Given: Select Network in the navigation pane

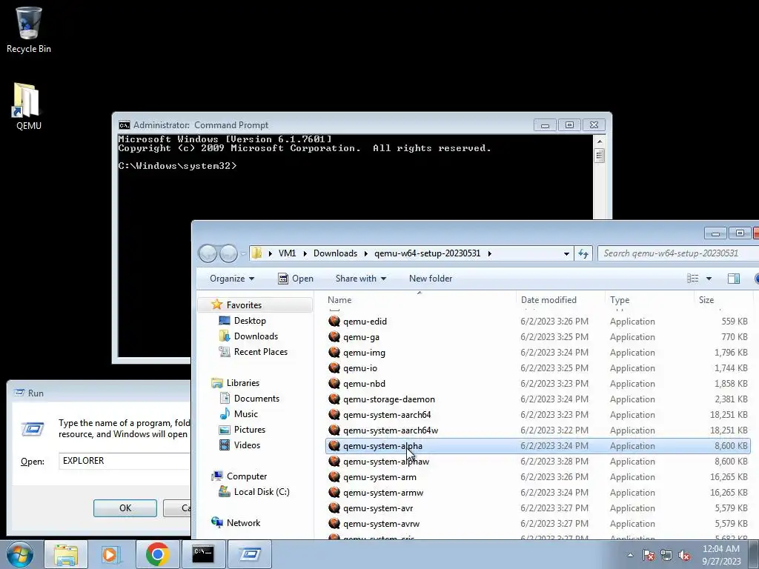Looking at the screenshot, I should [243, 522].
